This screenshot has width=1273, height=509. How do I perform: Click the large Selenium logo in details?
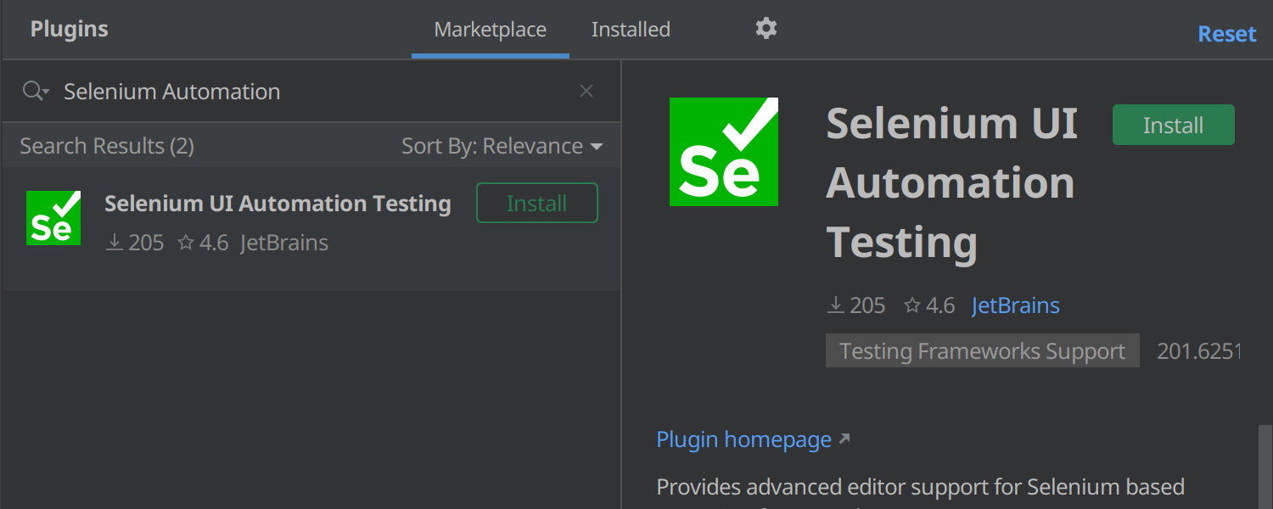point(724,152)
